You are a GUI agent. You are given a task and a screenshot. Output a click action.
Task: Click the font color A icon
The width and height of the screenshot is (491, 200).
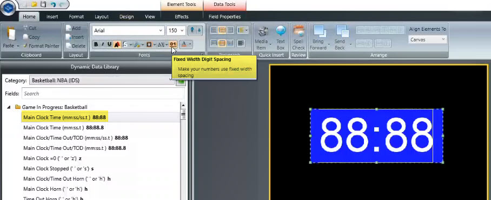(184, 44)
